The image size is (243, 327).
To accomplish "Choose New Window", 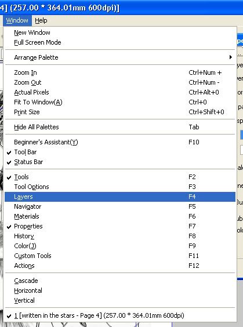I will [120, 32].
